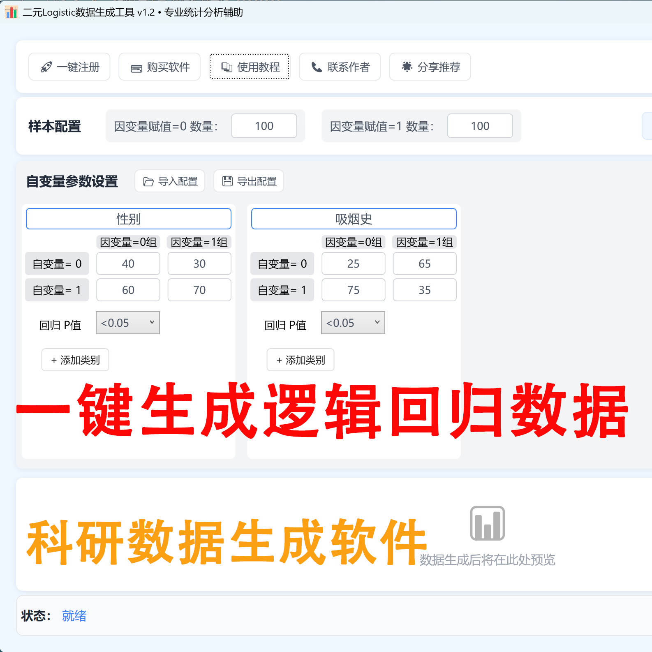
Task: Click the 吸烟史 cell with value 75
Action: pyautogui.click(x=354, y=290)
